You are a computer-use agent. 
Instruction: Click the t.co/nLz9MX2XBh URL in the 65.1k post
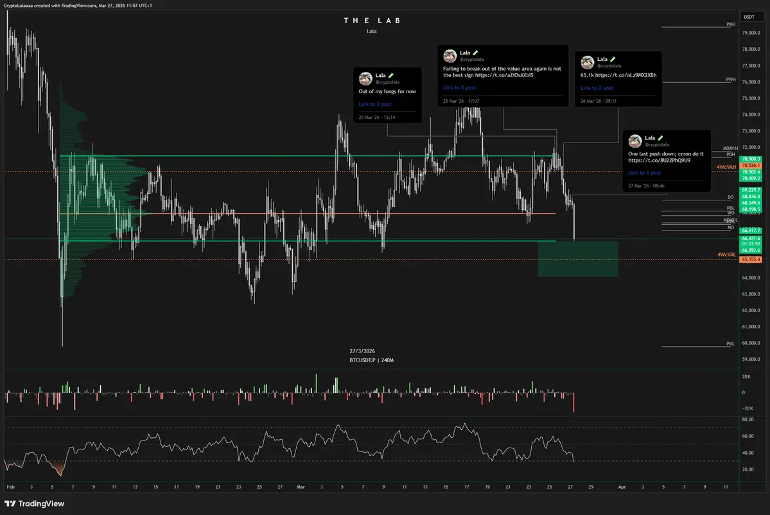(626, 75)
